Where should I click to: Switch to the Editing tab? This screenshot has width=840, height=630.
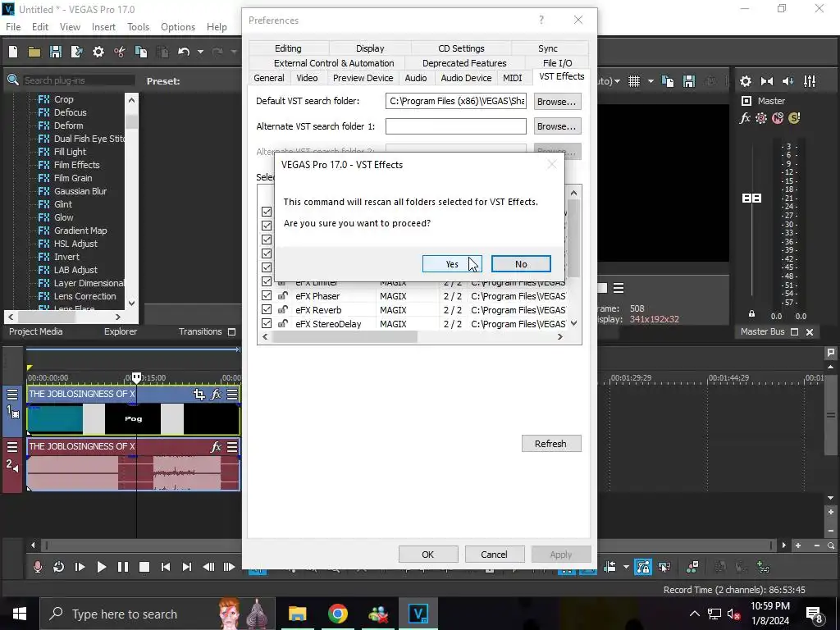pos(288,48)
